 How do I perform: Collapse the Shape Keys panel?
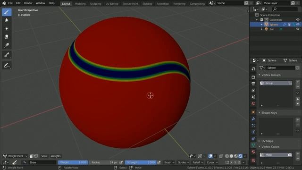[x=259, y=112]
